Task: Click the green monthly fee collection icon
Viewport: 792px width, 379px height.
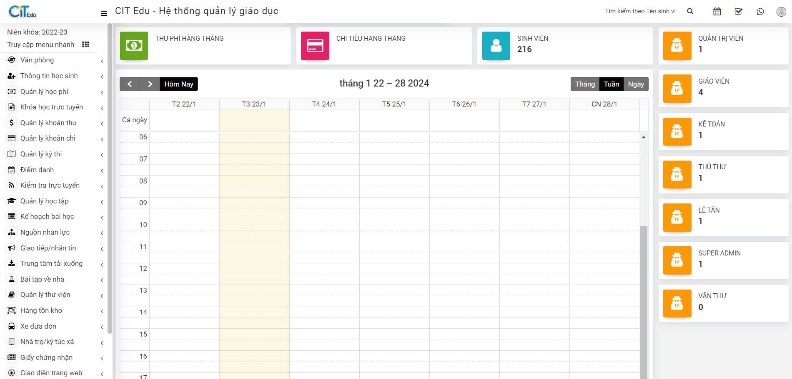Action: 134,46
